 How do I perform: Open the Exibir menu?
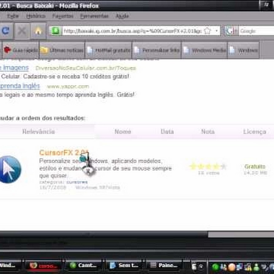point(13,16)
